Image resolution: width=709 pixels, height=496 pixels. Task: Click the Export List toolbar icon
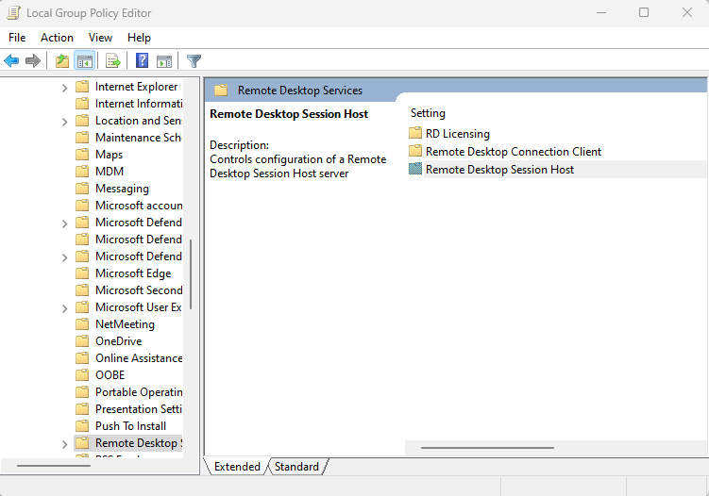click(x=113, y=60)
